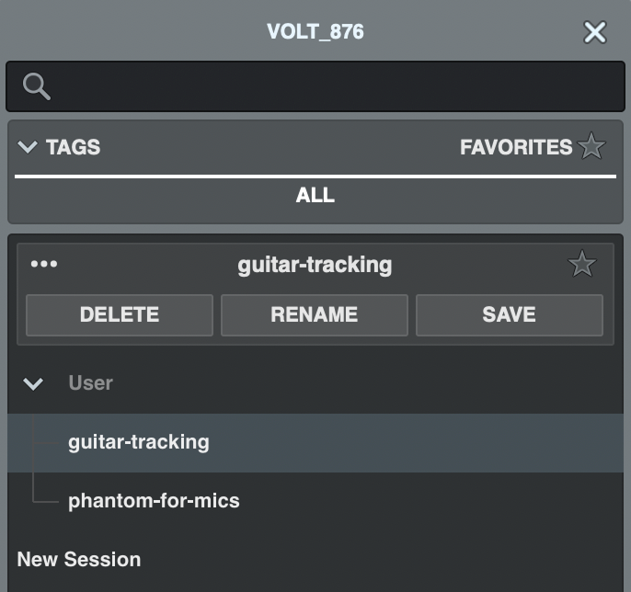Collapse the User folder chevron
The image size is (631, 592).
pos(33,383)
